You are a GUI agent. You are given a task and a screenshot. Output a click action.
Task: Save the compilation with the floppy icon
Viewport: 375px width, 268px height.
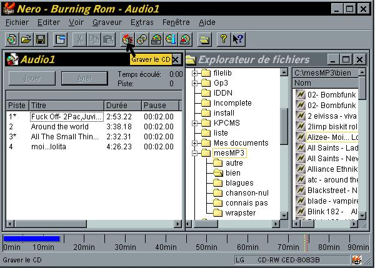[41, 39]
